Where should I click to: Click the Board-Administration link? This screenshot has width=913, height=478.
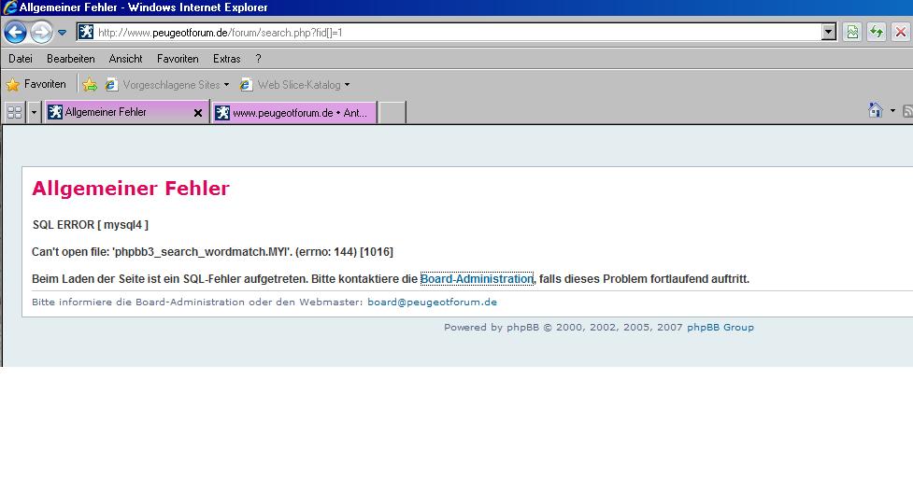pyautogui.click(x=476, y=279)
